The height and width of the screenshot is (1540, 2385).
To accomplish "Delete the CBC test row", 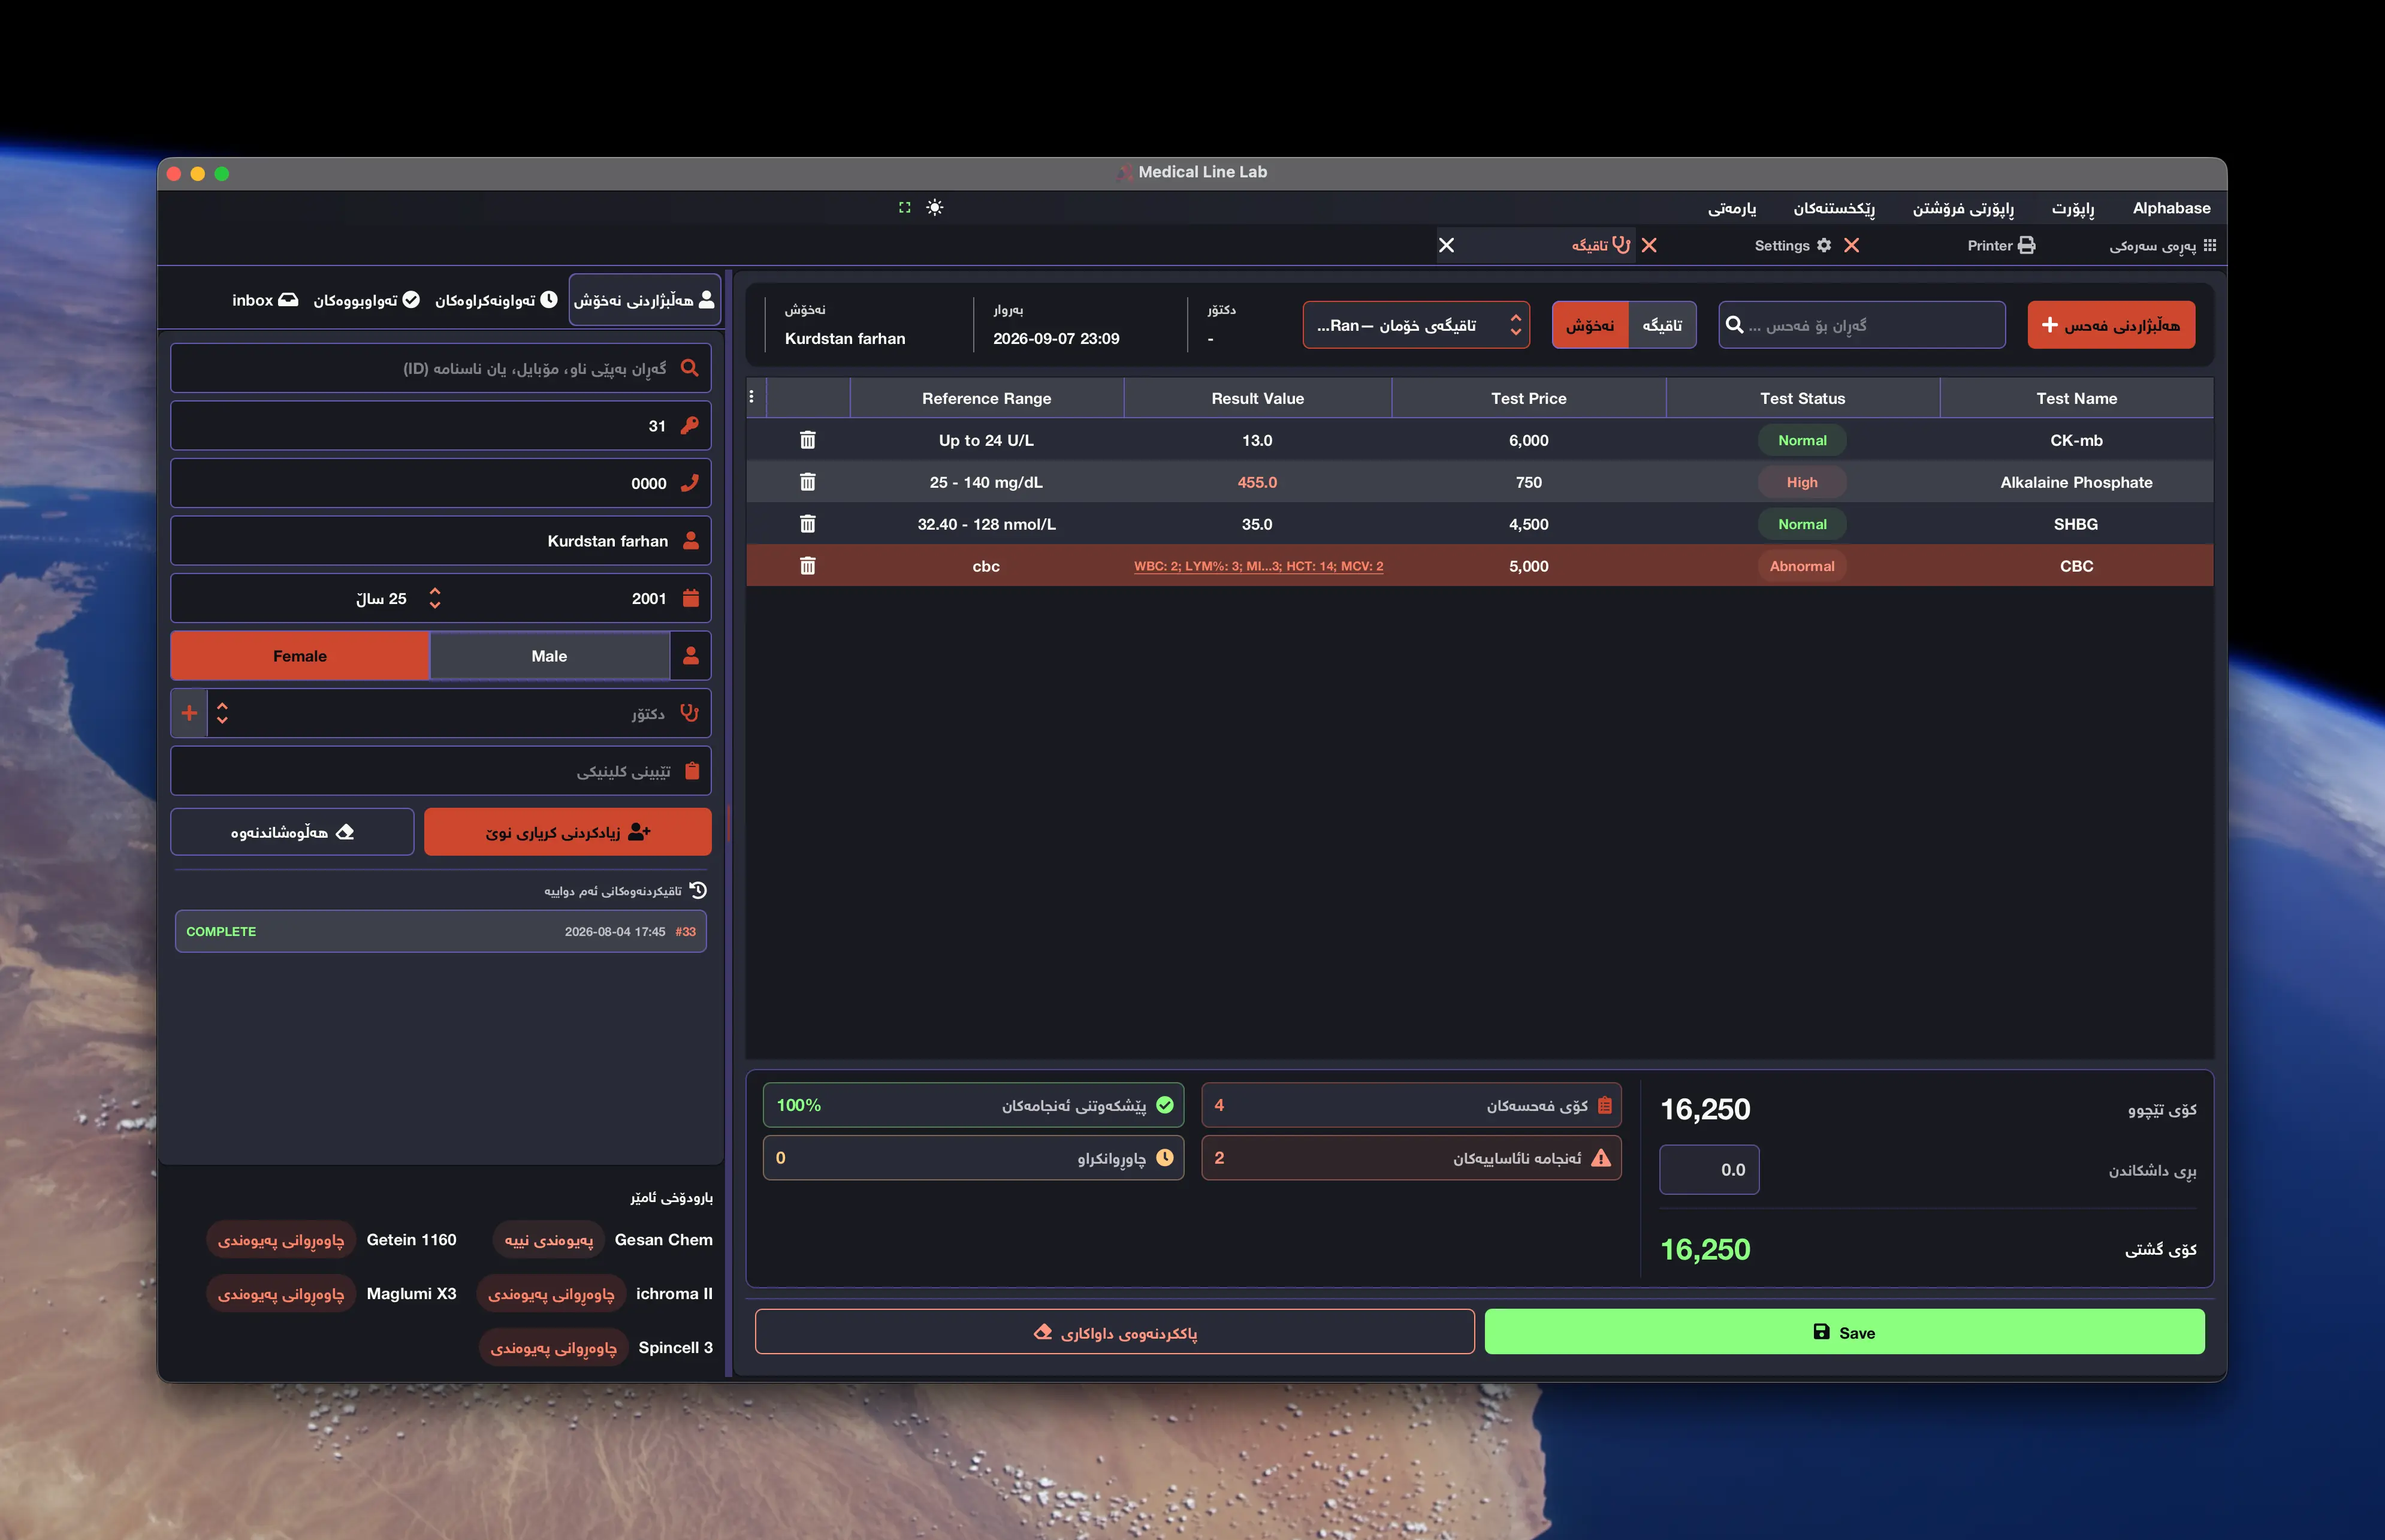I will click(808, 566).
